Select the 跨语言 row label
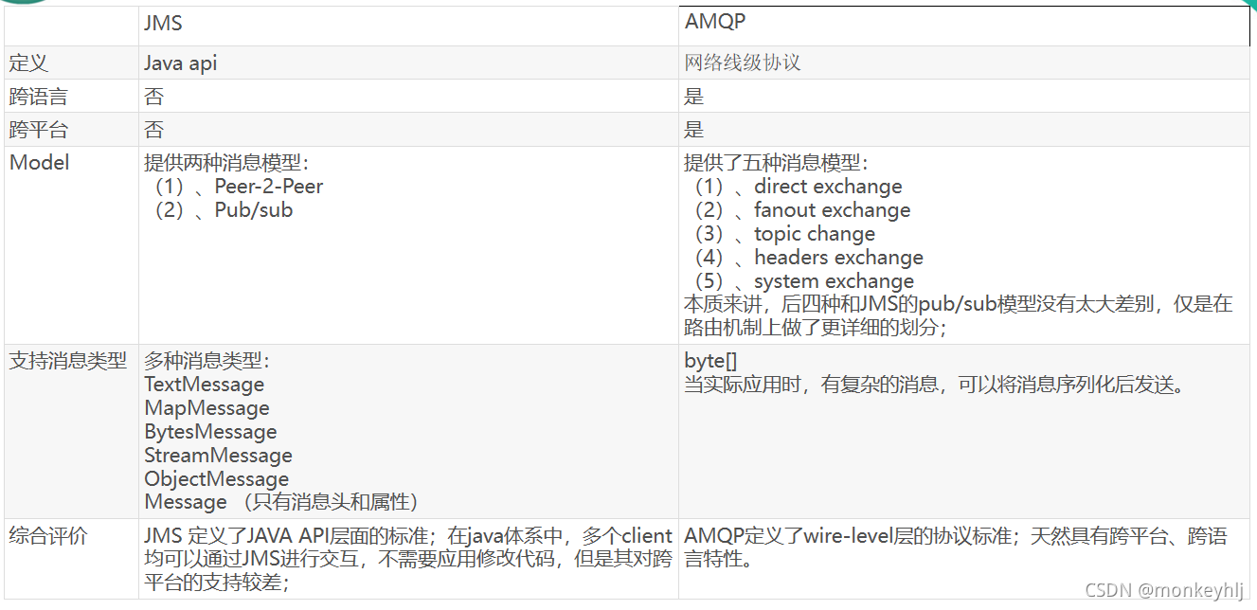Screen dimensions: 1257x610 click(38, 97)
